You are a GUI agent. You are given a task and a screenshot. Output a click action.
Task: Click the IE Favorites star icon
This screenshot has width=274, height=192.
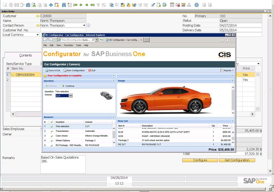(x=227, y=40)
